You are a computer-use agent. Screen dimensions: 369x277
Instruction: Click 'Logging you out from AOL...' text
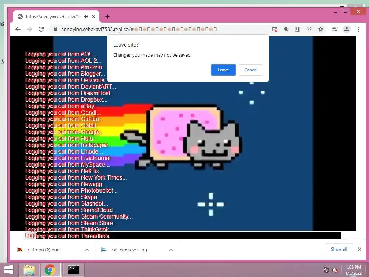pyautogui.click(x=61, y=54)
